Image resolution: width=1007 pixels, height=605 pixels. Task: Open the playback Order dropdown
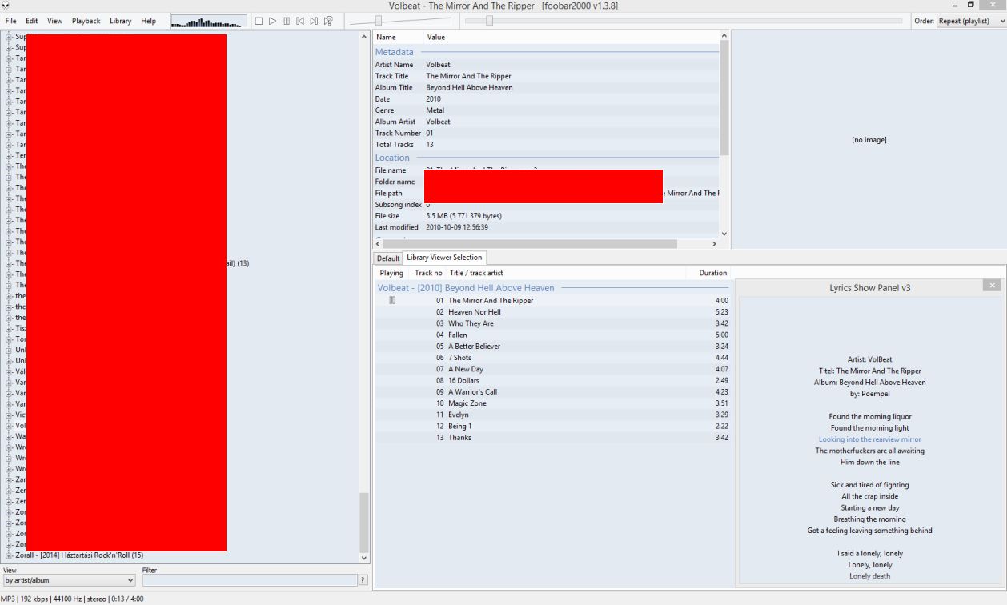click(971, 21)
